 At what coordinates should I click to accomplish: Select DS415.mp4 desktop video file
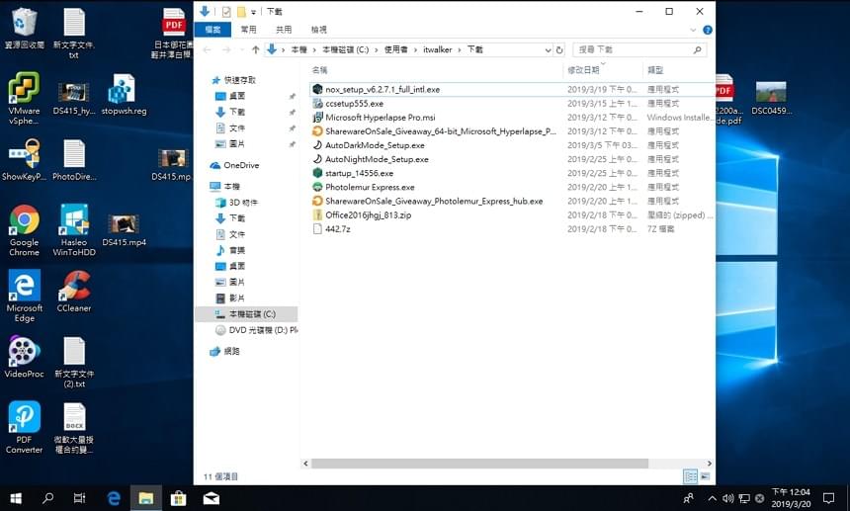[124, 230]
